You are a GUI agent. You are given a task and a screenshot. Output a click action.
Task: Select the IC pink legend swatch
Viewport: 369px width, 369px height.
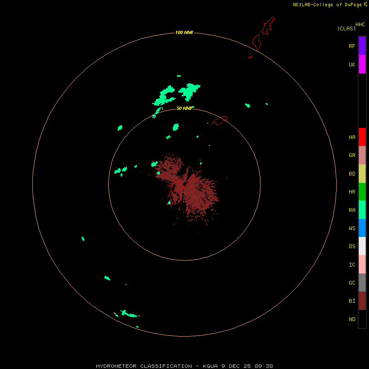362,264
